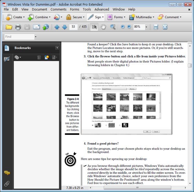
Task: Open the Comments menu
Action: 59,9
